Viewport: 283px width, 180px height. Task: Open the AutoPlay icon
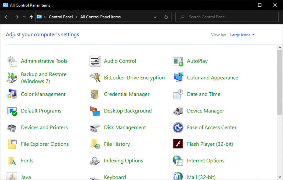point(178,61)
